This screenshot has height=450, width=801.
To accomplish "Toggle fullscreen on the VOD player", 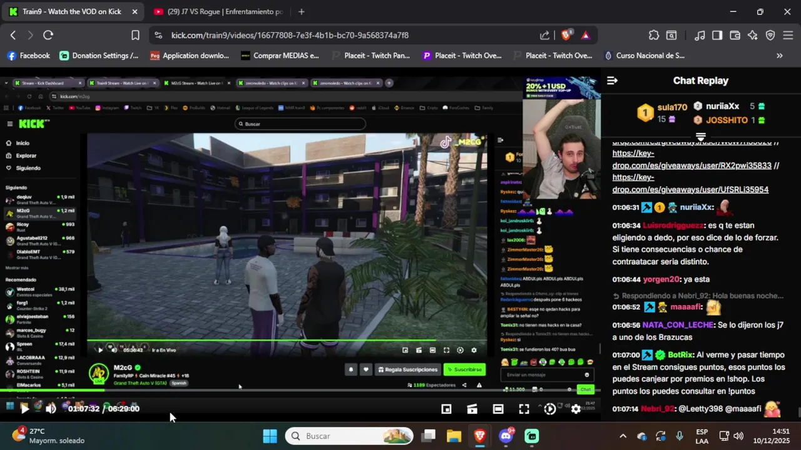I will click(x=524, y=409).
